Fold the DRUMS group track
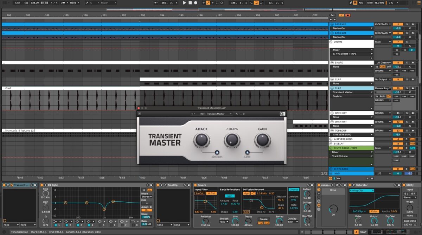The height and width of the screenshot is (235, 422). click(x=331, y=42)
